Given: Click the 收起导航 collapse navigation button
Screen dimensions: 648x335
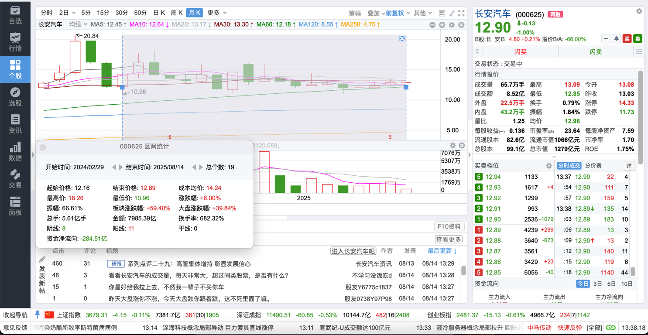Looking at the screenshot, I should point(15,315).
